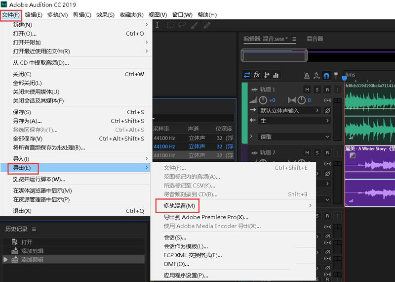395x282 pixels.
Task: Open 默认立体声输入 input dropdown
Action: 289,111
